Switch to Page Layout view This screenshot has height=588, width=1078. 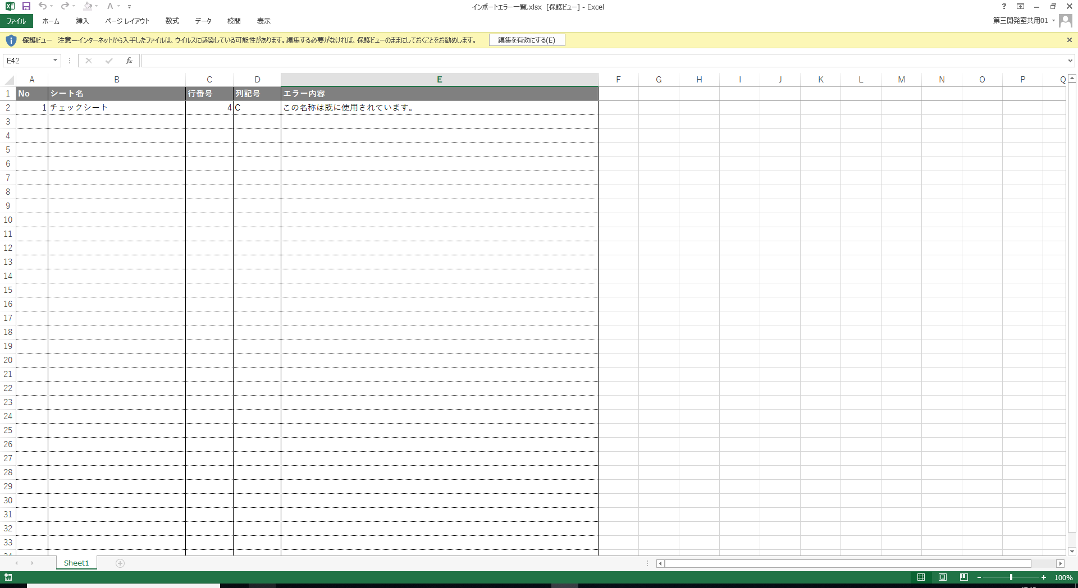pyautogui.click(x=943, y=577)
